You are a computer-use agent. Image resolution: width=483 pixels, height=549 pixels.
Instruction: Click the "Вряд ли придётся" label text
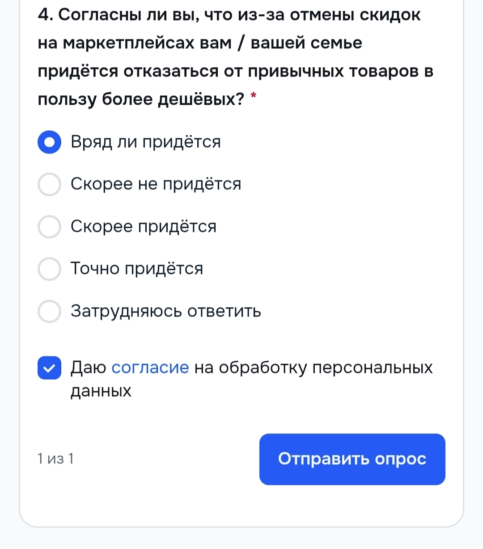pos(146,142)
